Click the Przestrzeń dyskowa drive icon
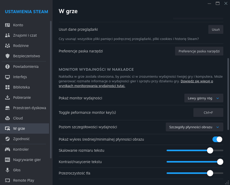Viewport: 230px width, 185px height. [x=8, y=108]
